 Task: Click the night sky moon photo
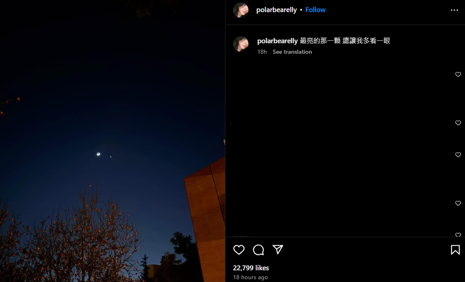112,141
